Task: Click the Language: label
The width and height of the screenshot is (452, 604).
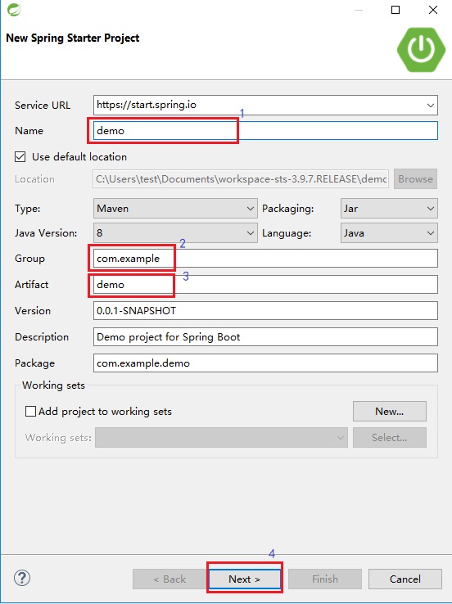Action: [287, 233]
